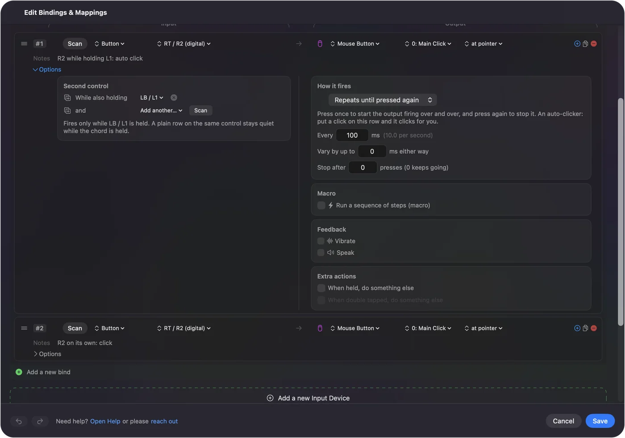
Task: Click the 'Stop after' presses field
Action: (x=362, y=167)
